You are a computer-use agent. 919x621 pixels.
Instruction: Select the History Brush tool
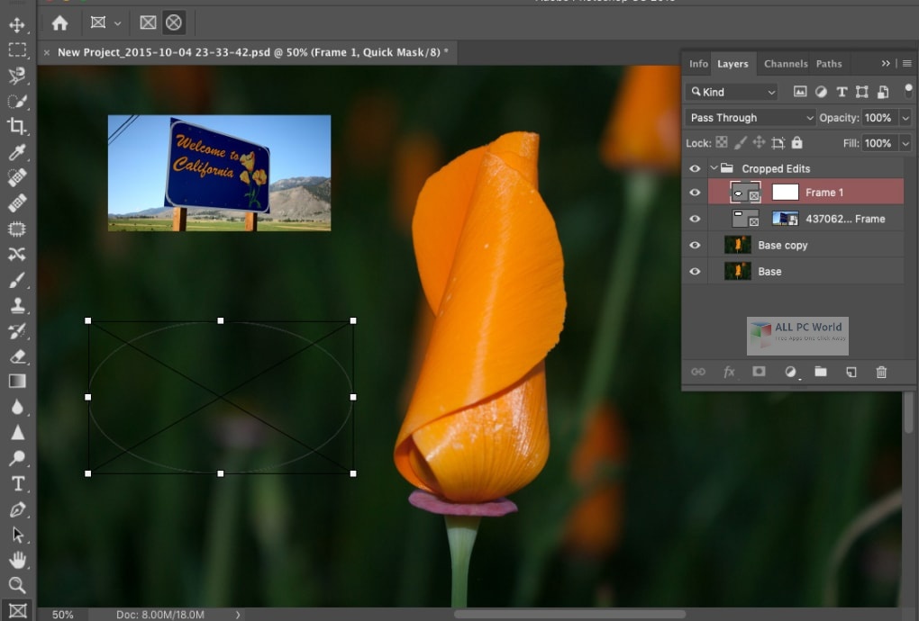coord(17,330)
